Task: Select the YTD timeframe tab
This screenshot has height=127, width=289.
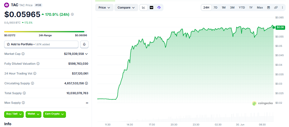Action: 242,8
